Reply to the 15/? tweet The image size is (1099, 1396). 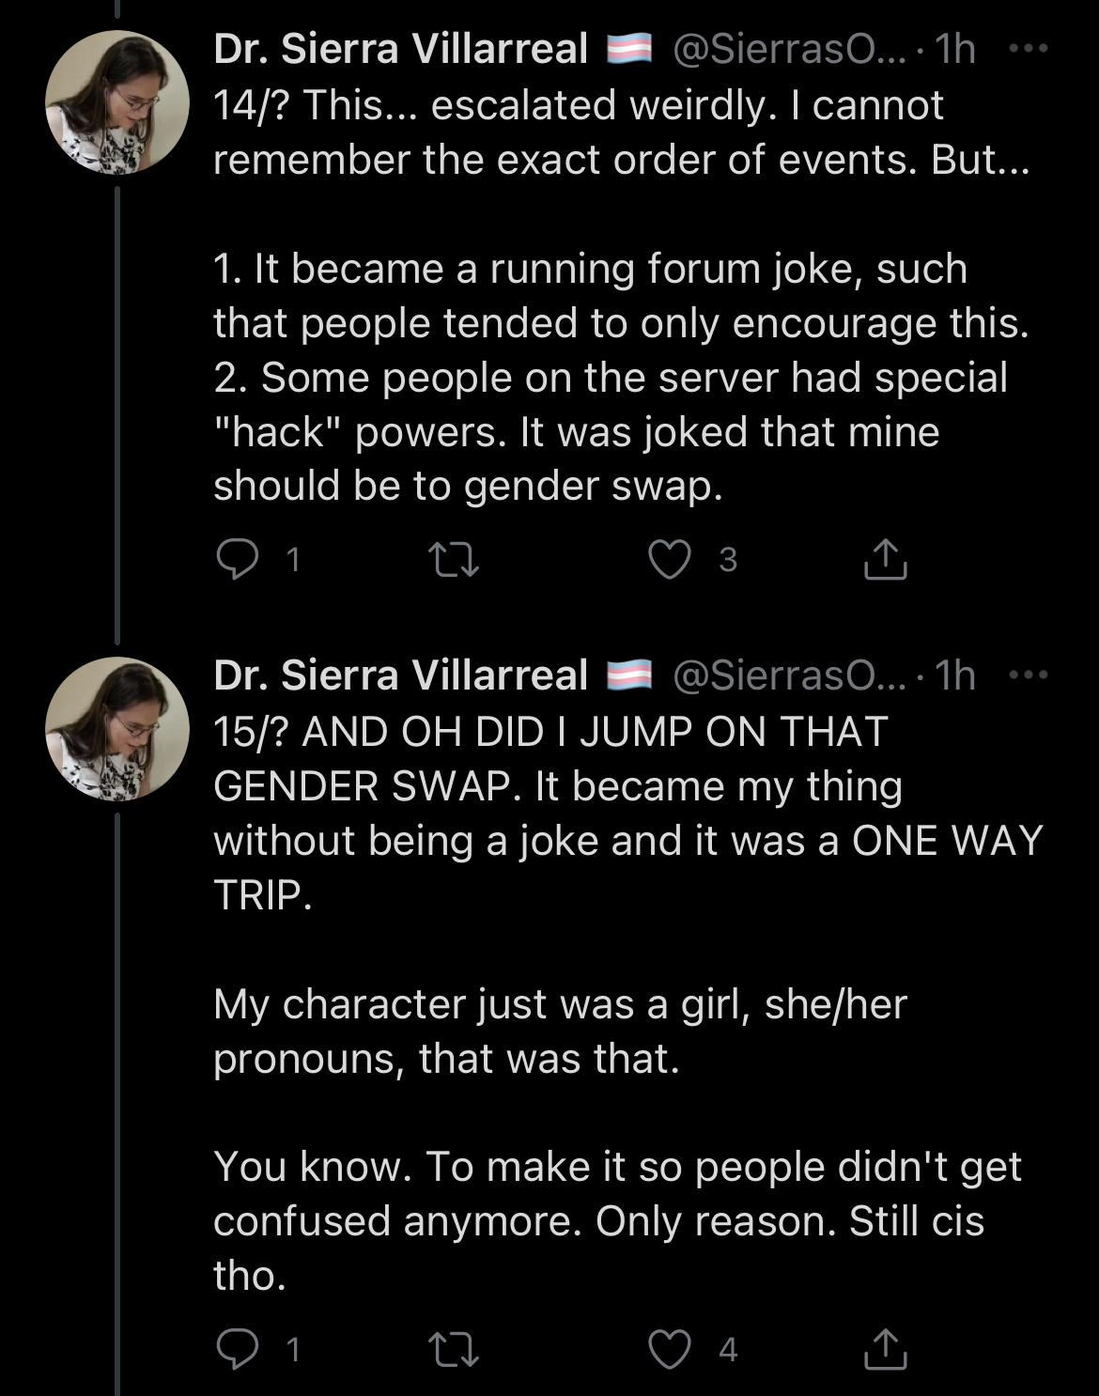[238, 1349]
